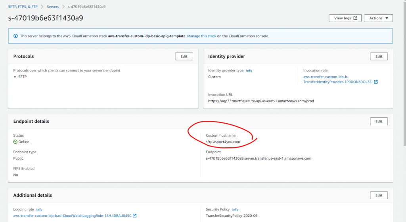The height and width of the screenshot is (222, 406).
Task: Click the green Online status icon
Action: (x=15, y=142)
